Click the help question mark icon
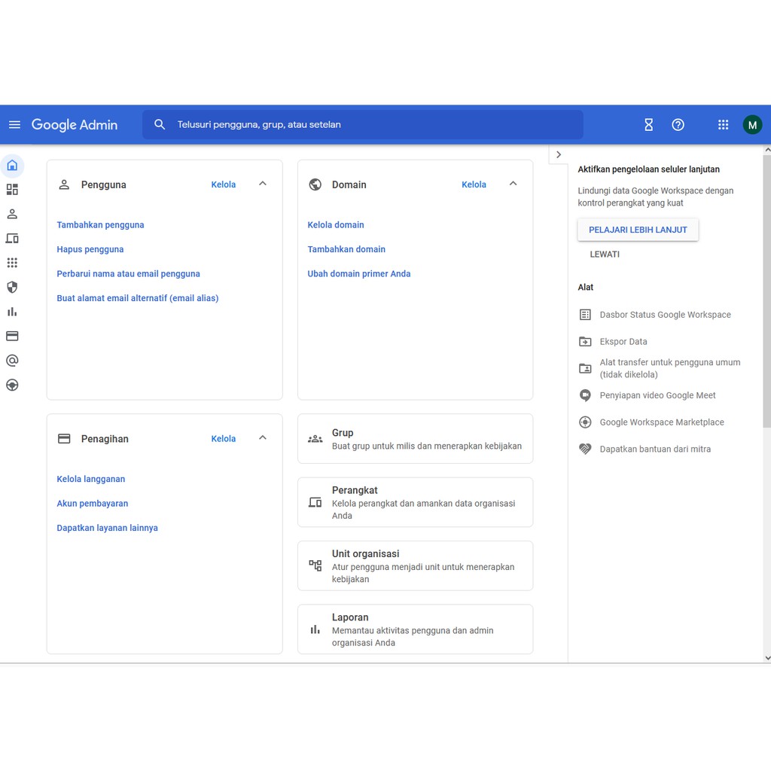The width and height of the screenshot is (771, 771). click(678, 124)
